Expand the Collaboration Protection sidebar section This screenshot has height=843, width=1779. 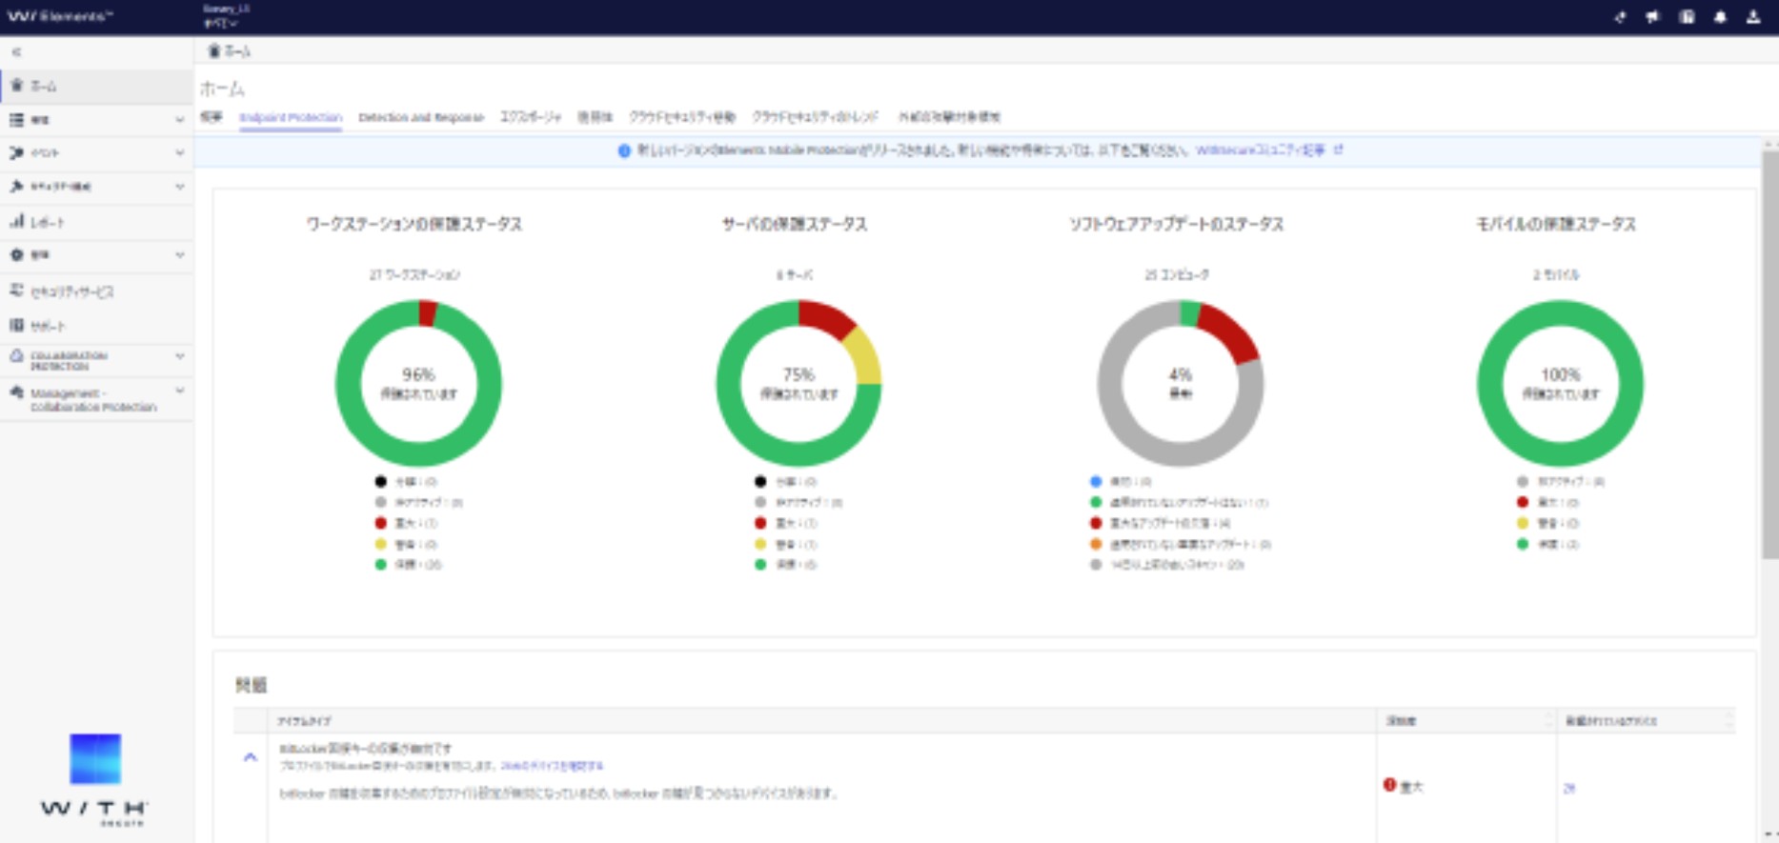(179, 356)
